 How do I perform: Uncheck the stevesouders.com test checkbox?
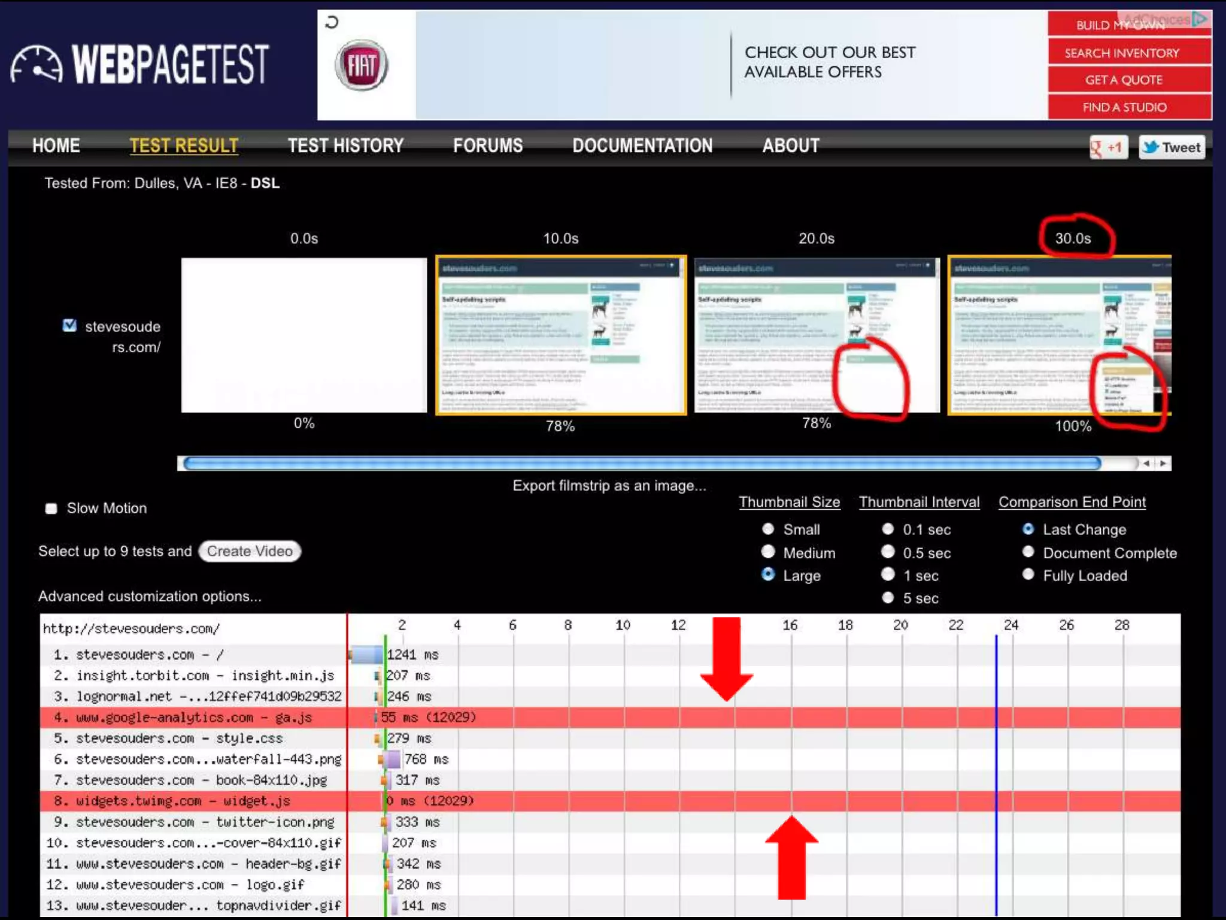(69, 325)
